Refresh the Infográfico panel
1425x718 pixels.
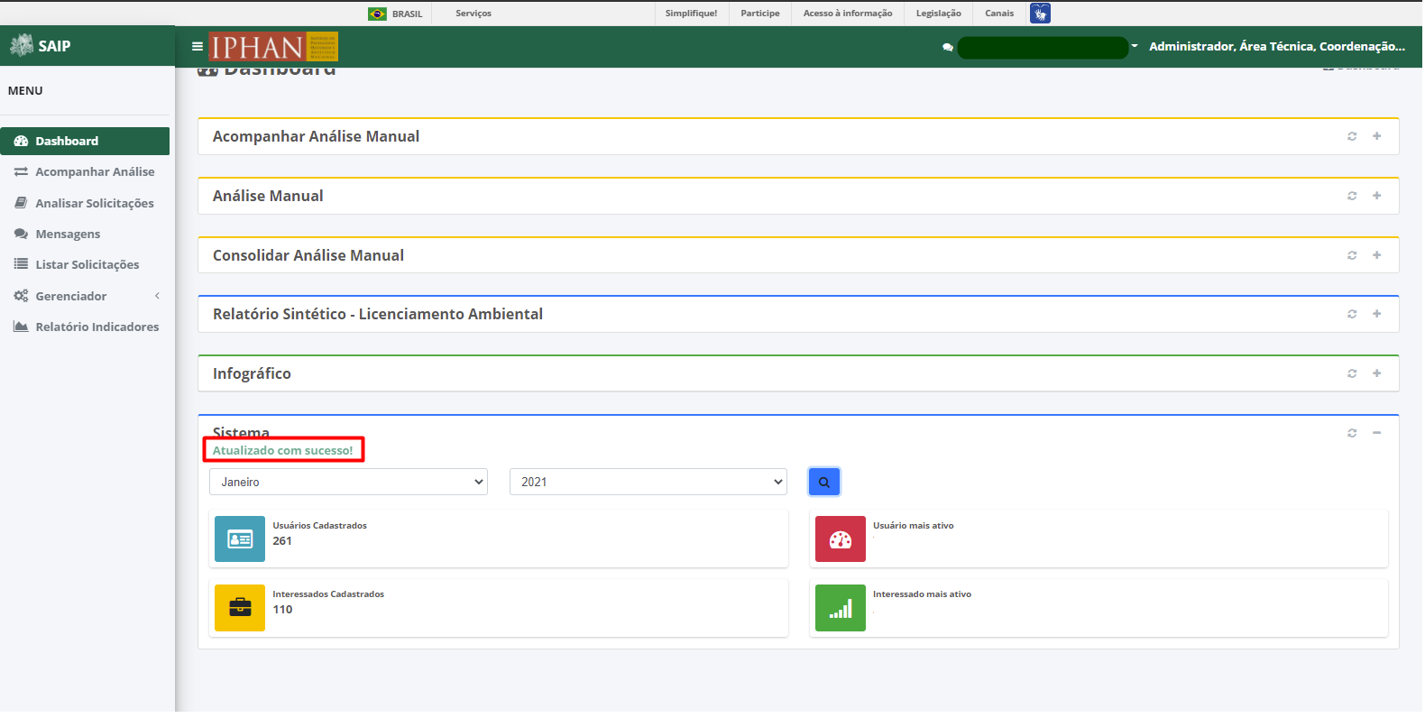pyautogui.click(x=1354, y=374)
